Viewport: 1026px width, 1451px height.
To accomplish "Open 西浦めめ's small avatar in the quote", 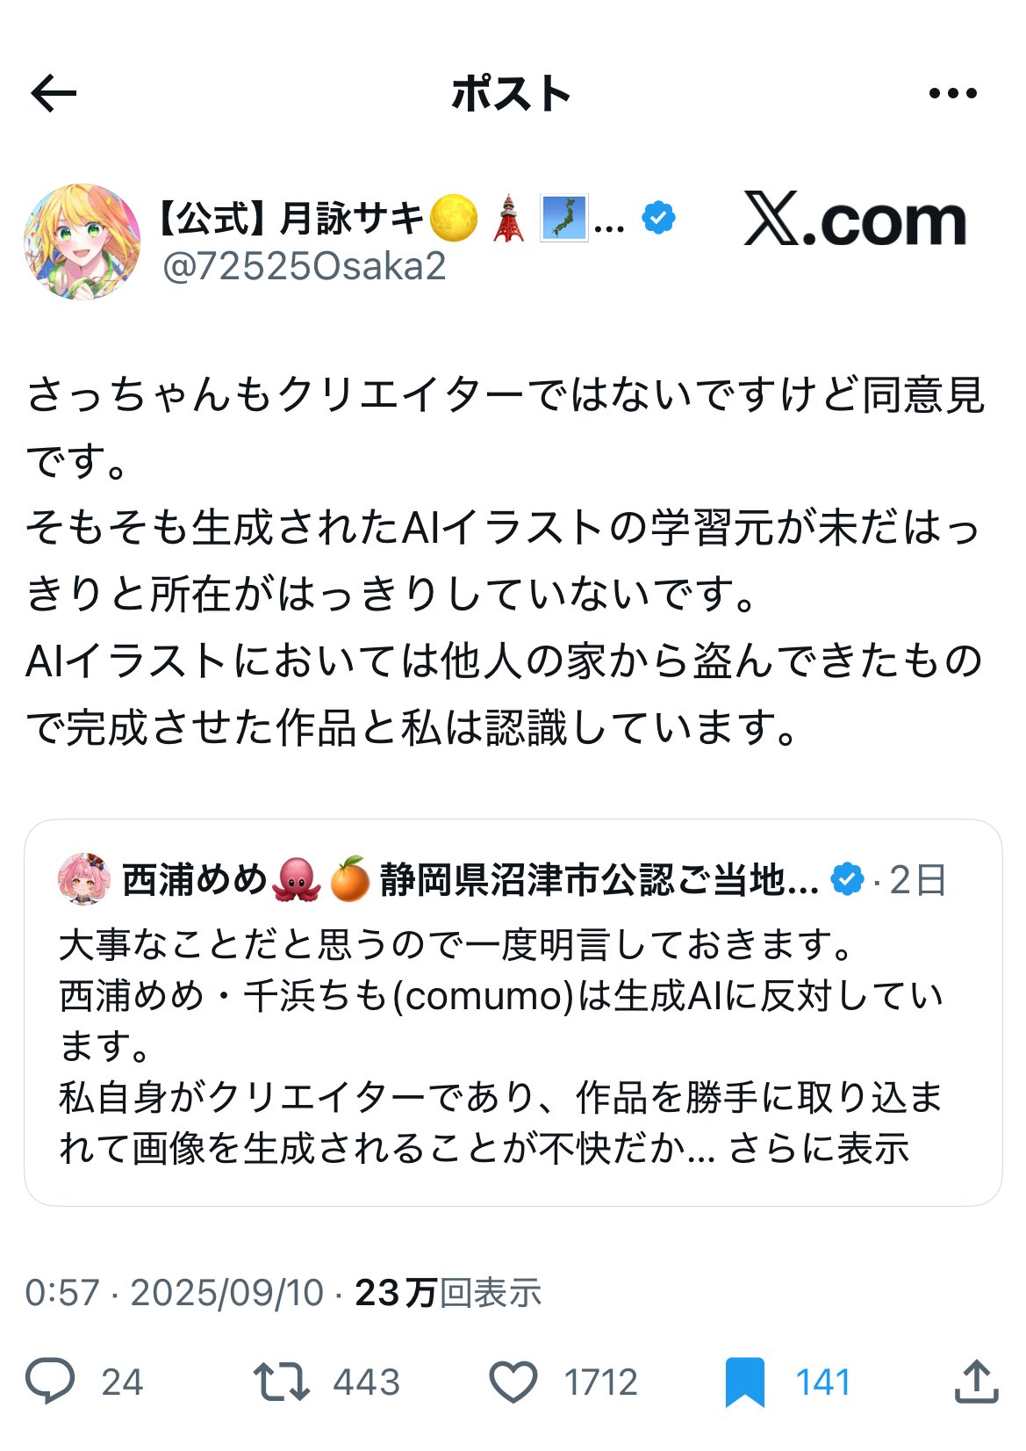I will tap(84, 878).
